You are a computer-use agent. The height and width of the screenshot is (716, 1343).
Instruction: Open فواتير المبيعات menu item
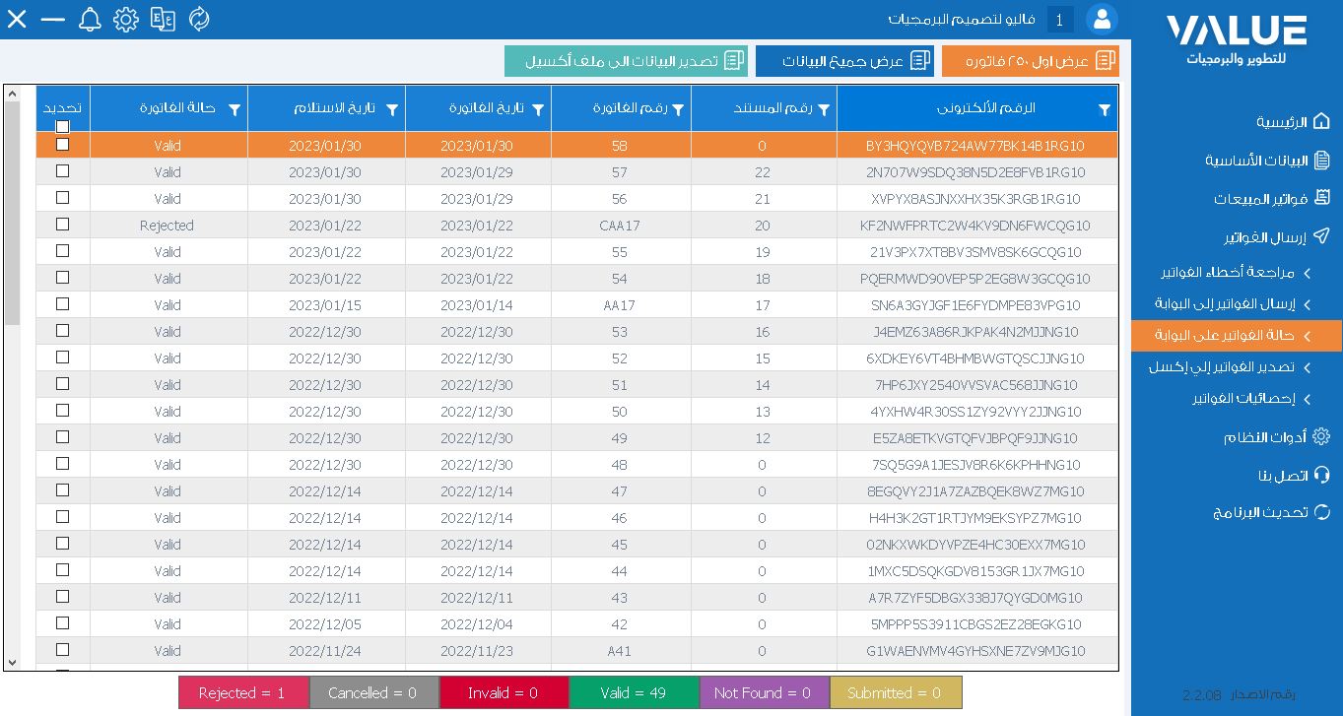[1272, 199]
